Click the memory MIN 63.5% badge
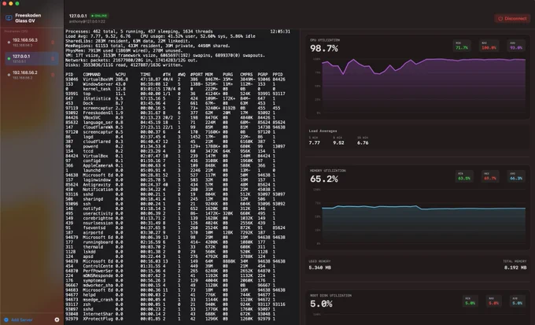Image resolution: width=535 pixels, height=325 pixels. (x=464, y=176)
